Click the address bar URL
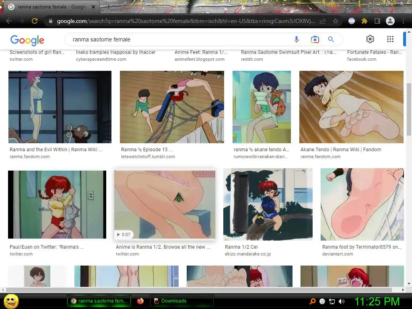 click(x=185, y=21)
